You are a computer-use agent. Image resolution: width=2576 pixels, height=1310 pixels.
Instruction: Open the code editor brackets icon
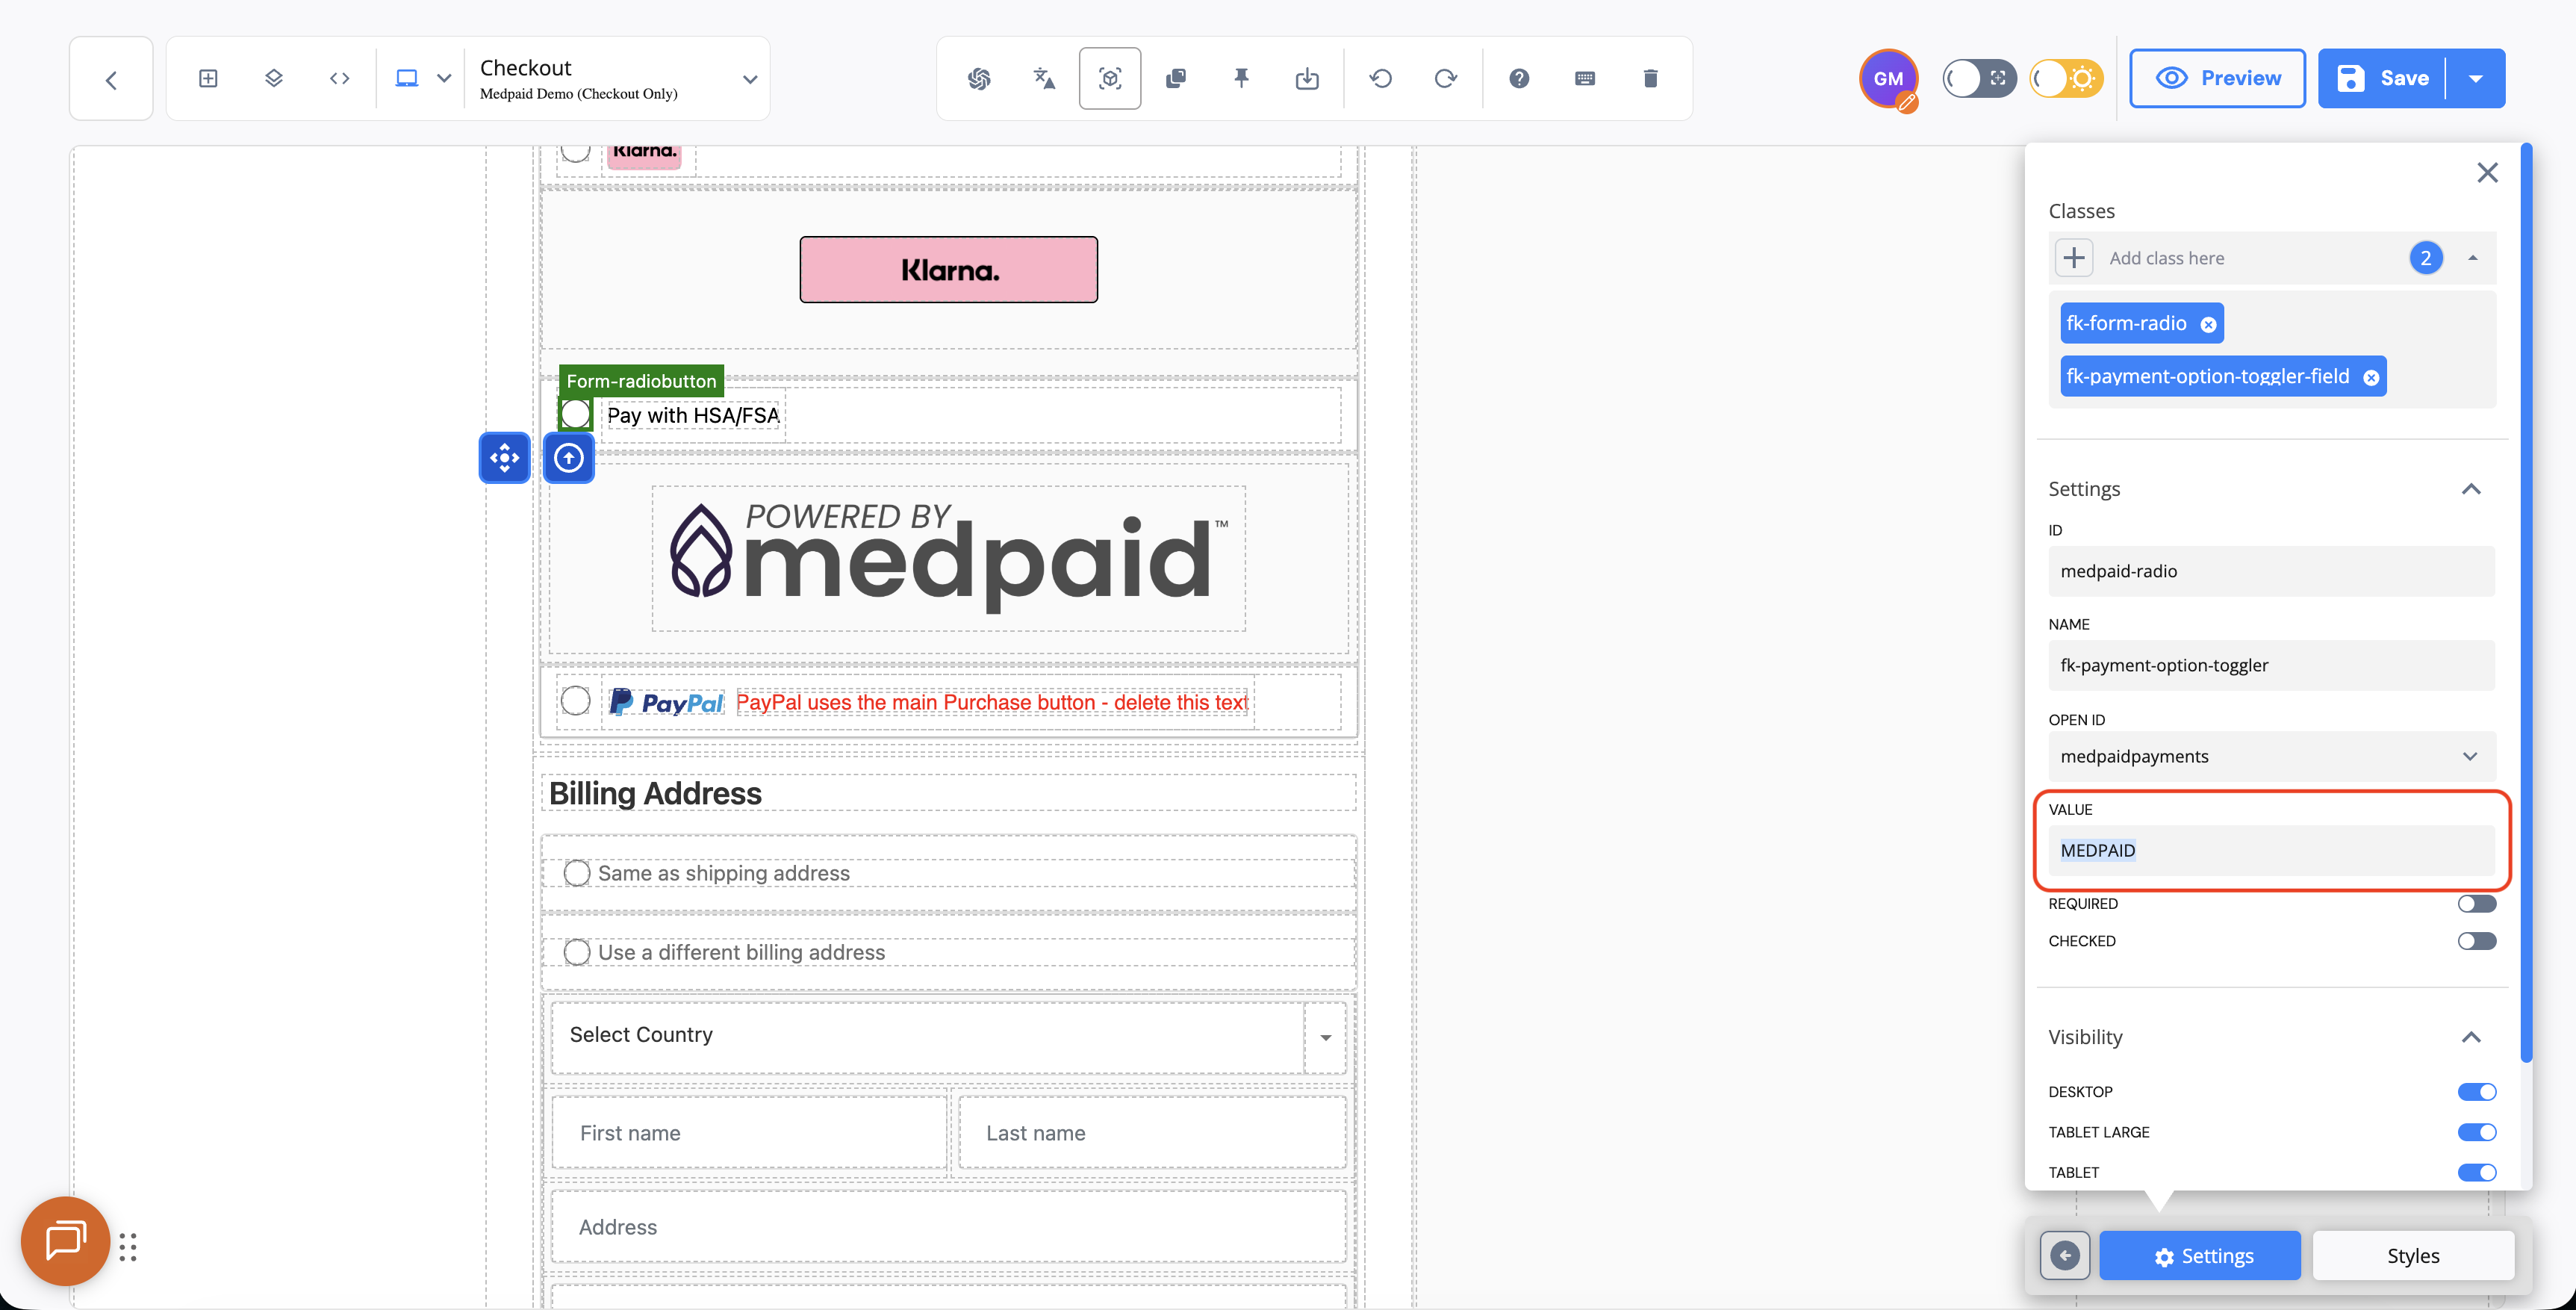coord(339,78)
